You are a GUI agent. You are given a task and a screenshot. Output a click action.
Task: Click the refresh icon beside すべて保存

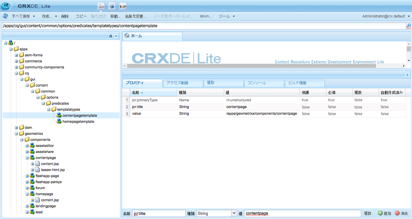click(x=5, y=16)
